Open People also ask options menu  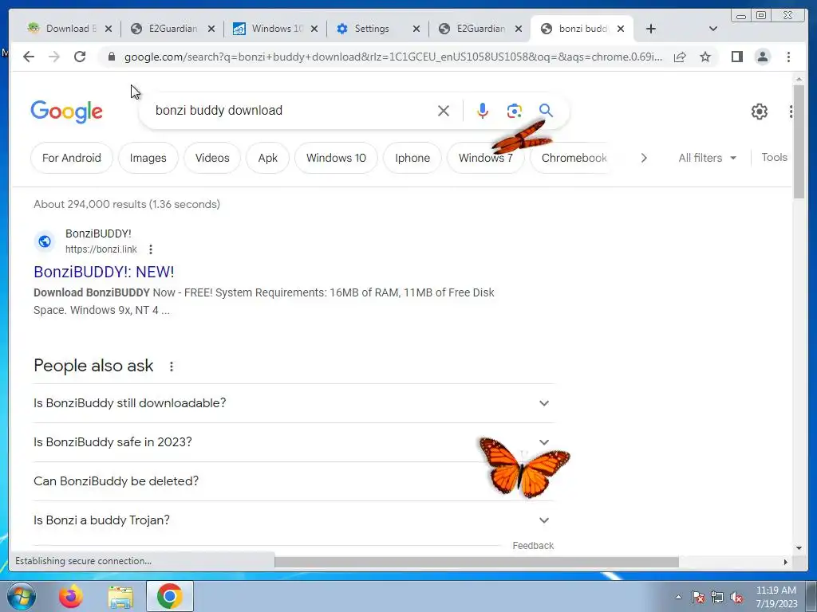click(x=172, y=367)
